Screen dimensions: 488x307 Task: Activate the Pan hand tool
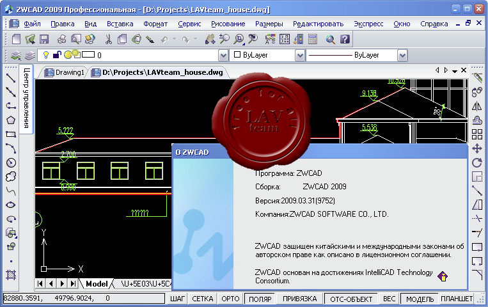[x=210, y=39]
